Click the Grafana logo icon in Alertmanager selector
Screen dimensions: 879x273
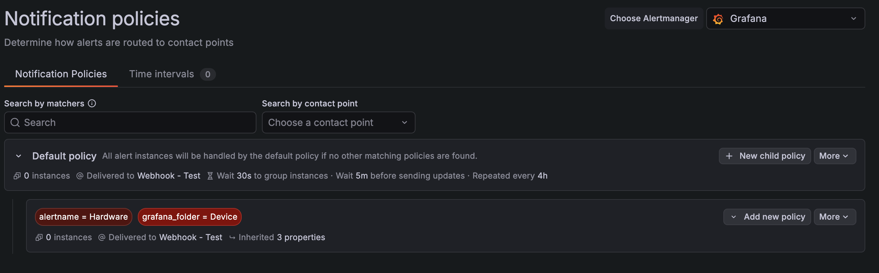click(x=718, y=19)
